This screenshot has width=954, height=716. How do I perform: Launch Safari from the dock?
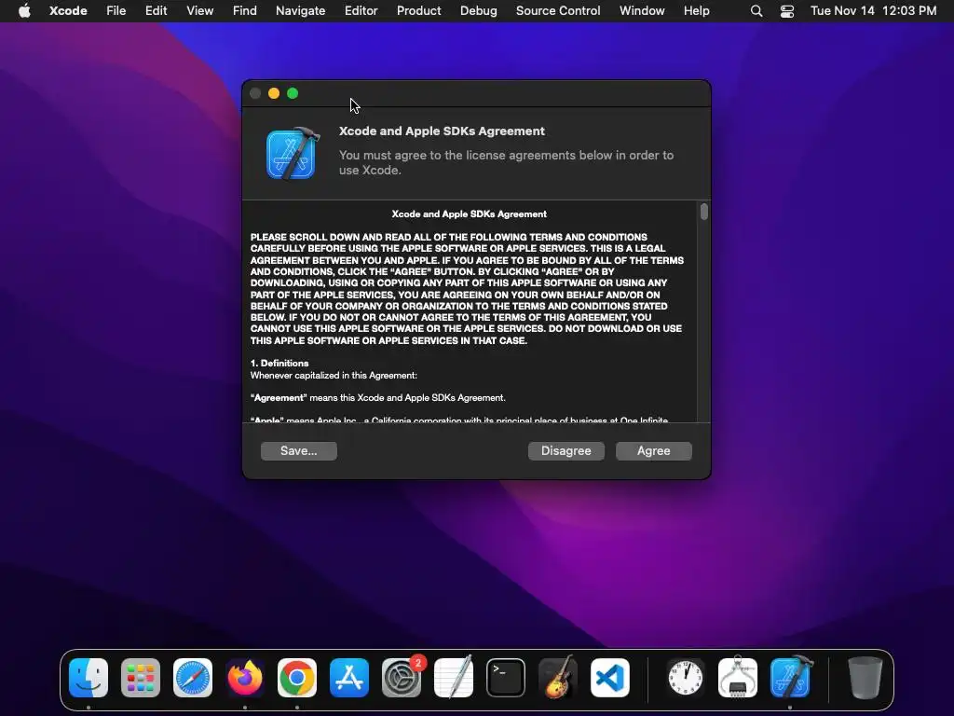coord(193,678)
